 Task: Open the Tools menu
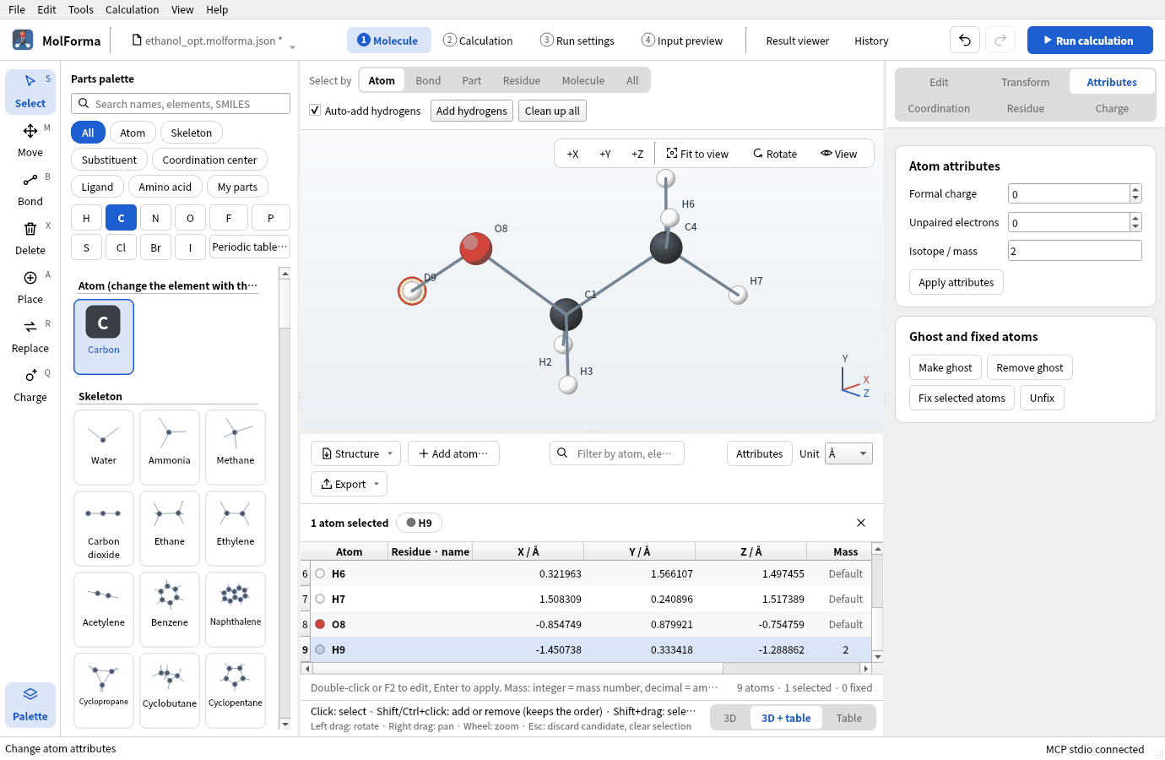(x=81, y=9)
